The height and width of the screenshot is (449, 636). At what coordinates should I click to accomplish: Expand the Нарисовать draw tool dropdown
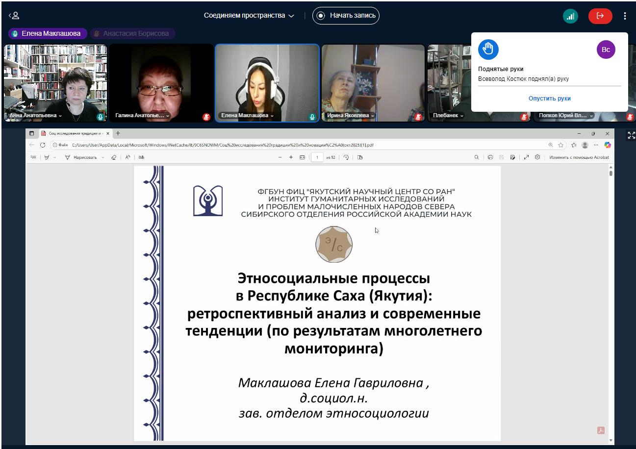(102, 157)
